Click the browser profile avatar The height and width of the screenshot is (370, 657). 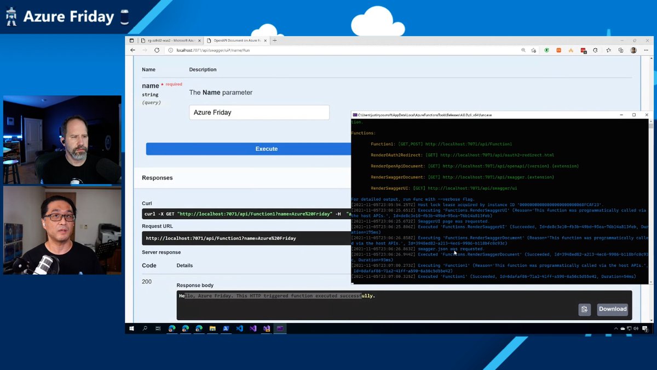(x=633, y=50)
